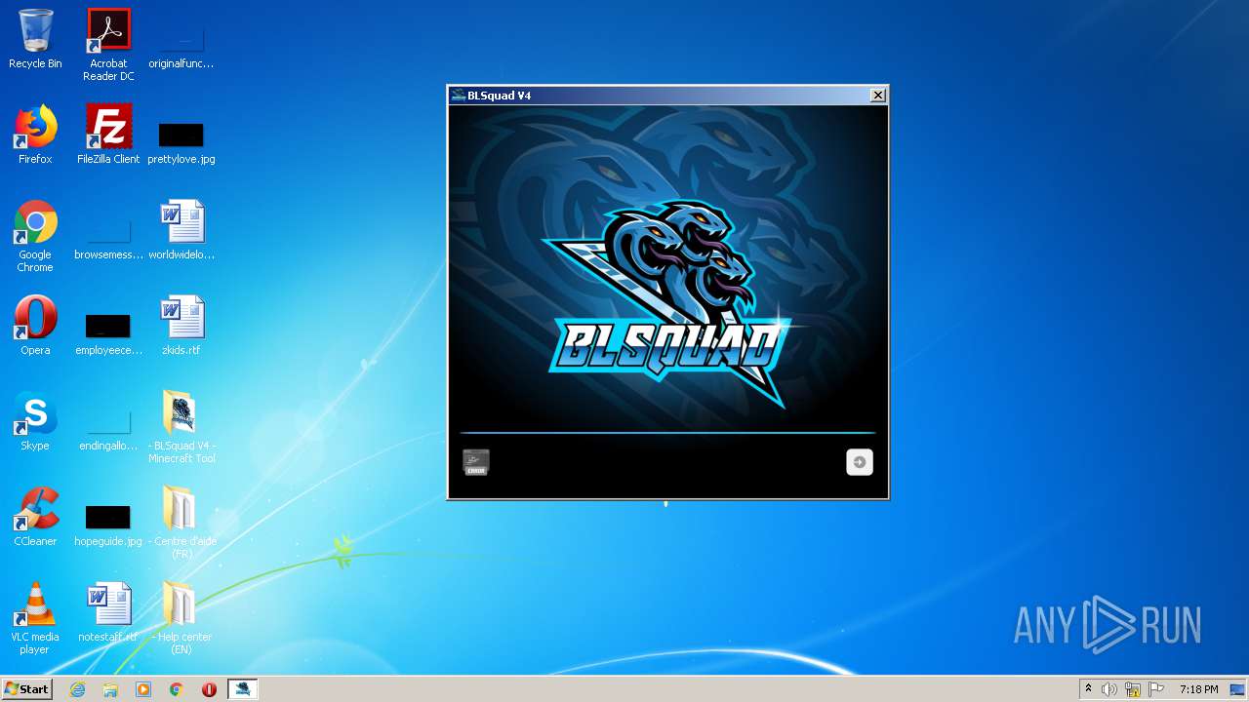This screenshot has height=702, width=1249.
Task: Open the console icon in BLSquad window
Action: tap(475, 462)
